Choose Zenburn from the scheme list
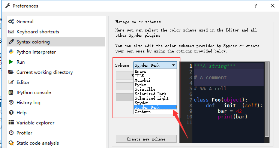This screenshot has width=279, height=148. point(155,112)
